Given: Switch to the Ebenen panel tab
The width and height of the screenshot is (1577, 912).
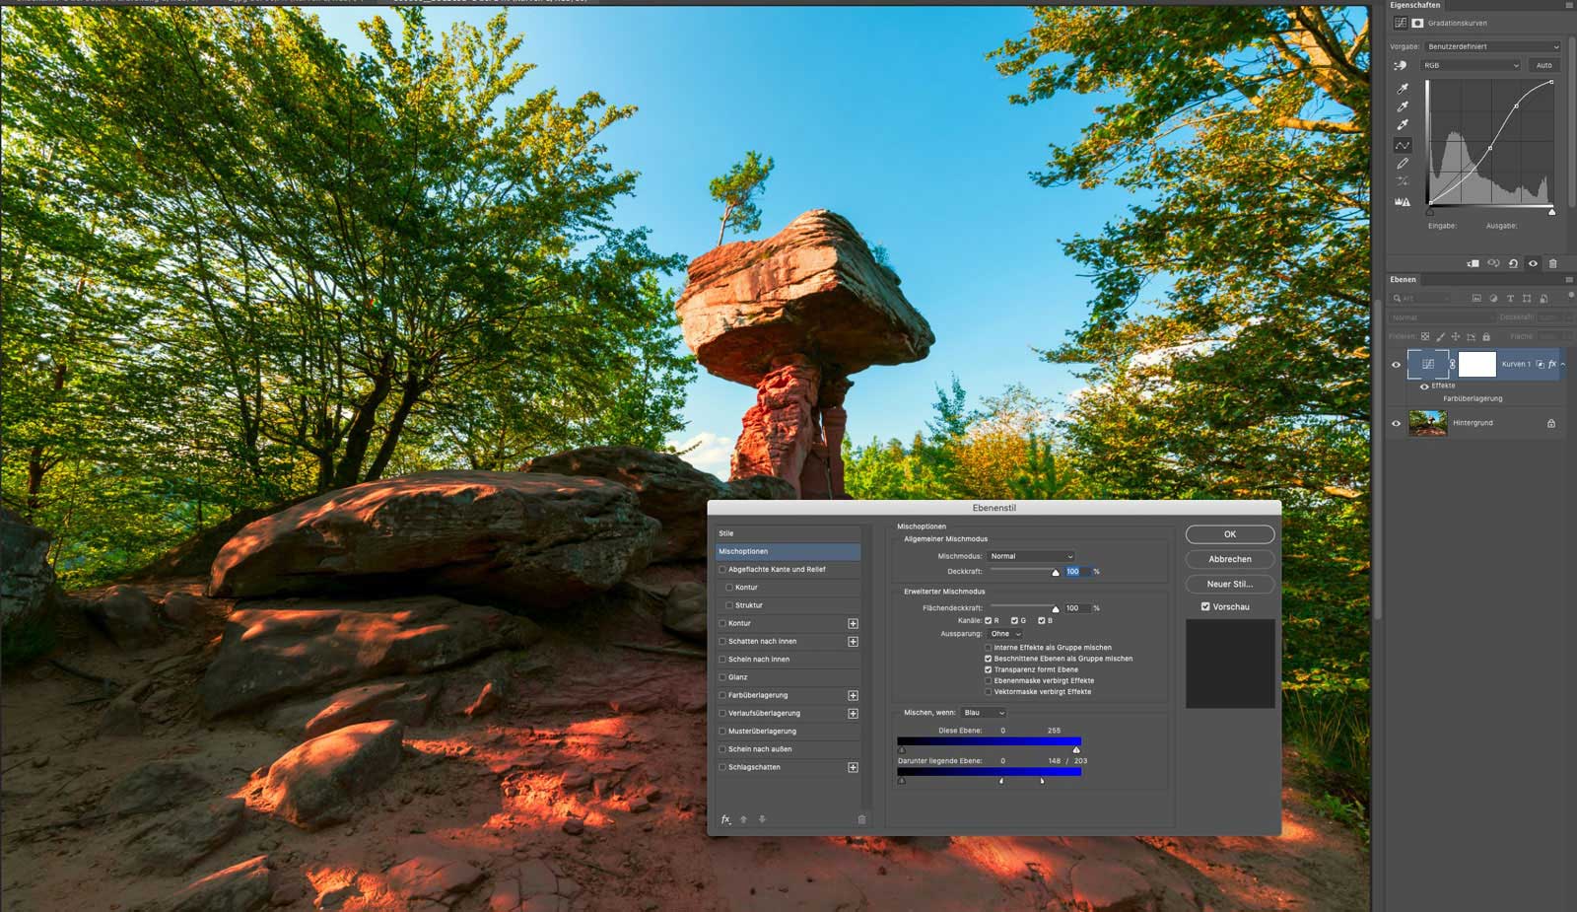Looking at the screenshot, I should [x=1403, y=279].
